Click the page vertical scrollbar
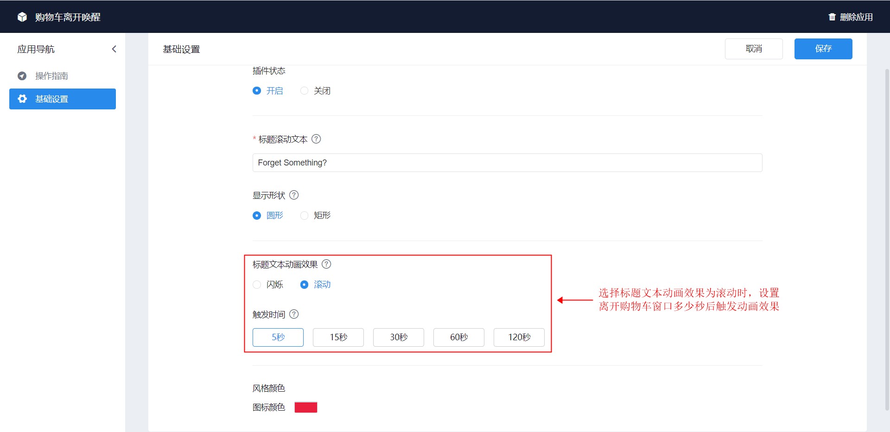Screen dimensions: 890x432 [887, 239]
